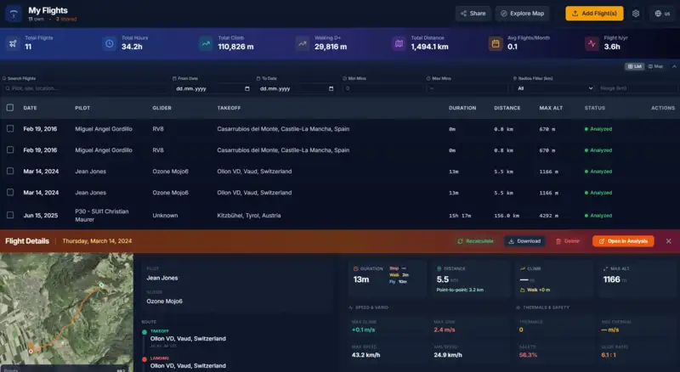Check the second Feb 19, 2016 flight row
The width and height of the screenshot is (680, 372).
[10, 150]
